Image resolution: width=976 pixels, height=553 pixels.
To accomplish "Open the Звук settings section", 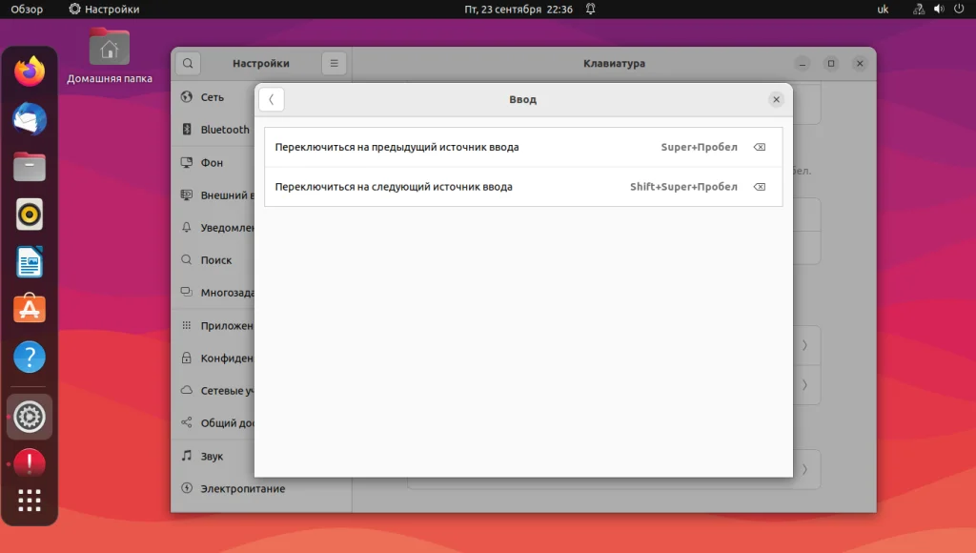I will click(213, 456).
